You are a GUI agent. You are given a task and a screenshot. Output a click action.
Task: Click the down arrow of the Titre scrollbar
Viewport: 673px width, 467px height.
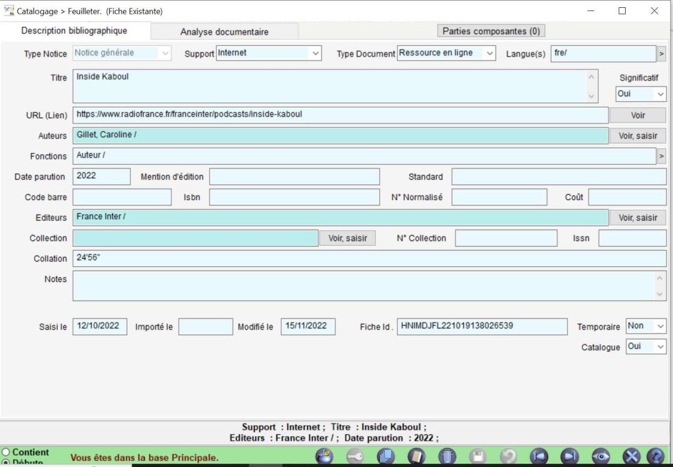[x=592, y=96]
